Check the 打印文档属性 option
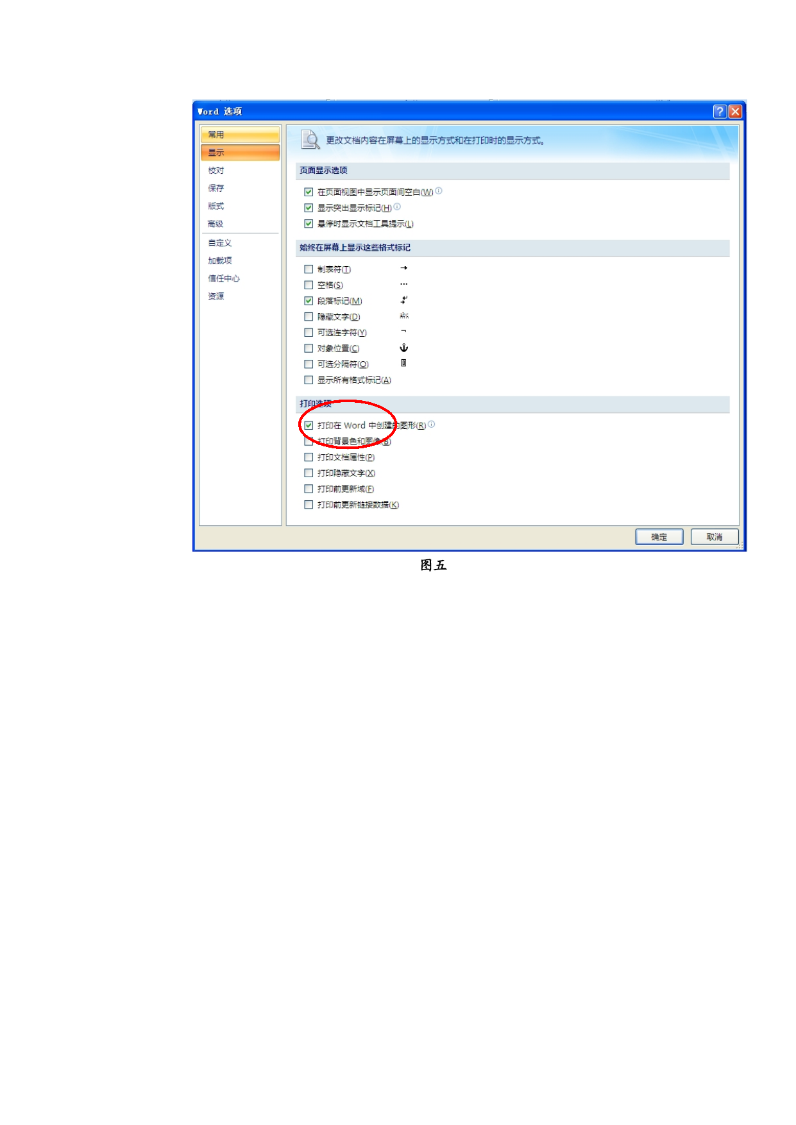Screen dimensions: 796x1125 click(309, 457)
